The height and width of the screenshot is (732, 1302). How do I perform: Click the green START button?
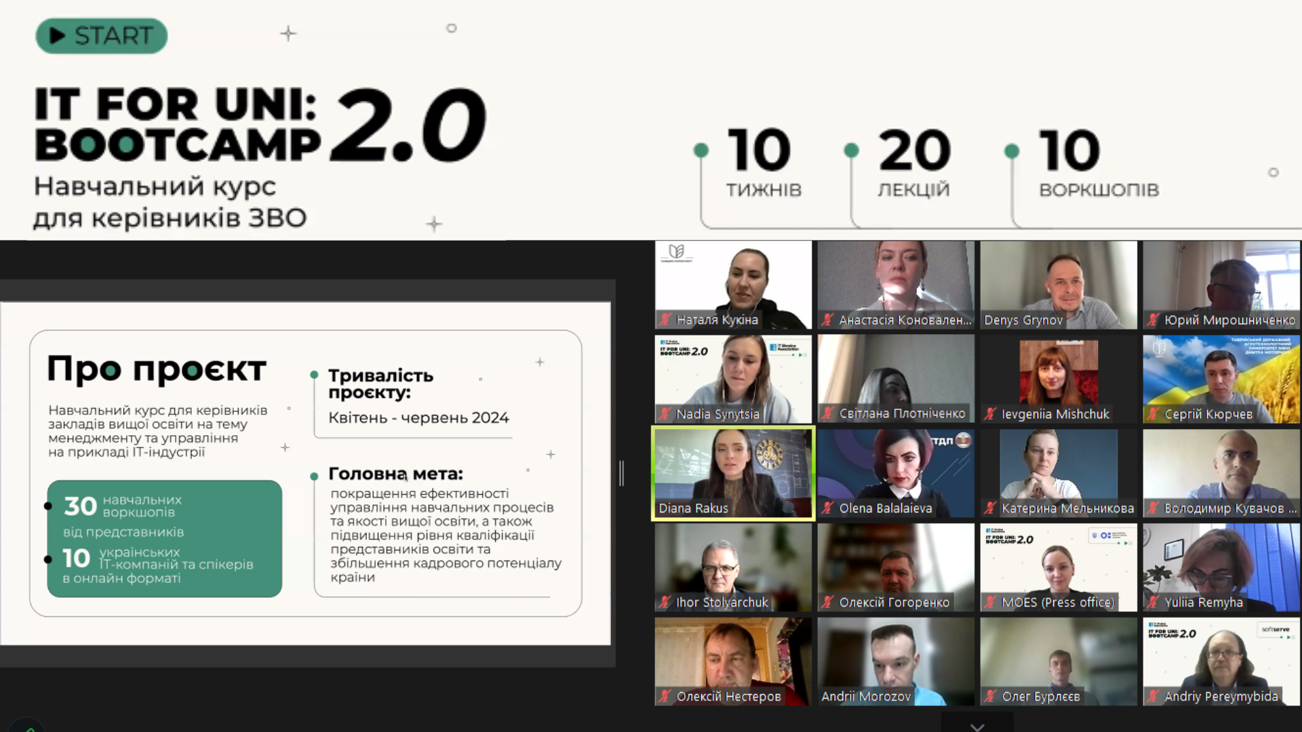pos(102,36)
